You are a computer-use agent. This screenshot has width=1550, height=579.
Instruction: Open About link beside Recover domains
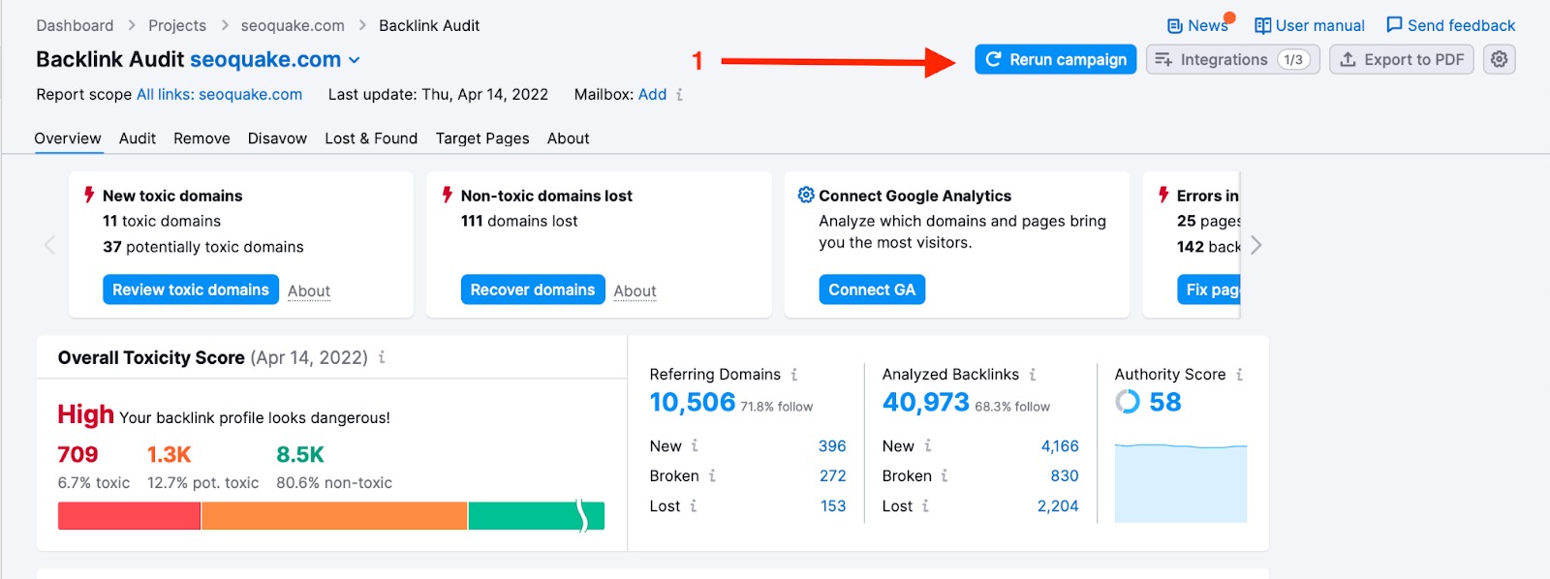[x=635, y=290]
